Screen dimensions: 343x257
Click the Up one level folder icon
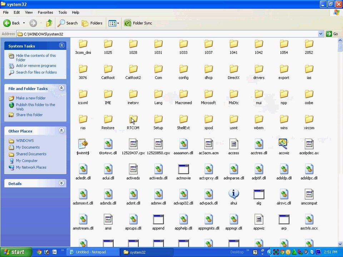[49, 23]
